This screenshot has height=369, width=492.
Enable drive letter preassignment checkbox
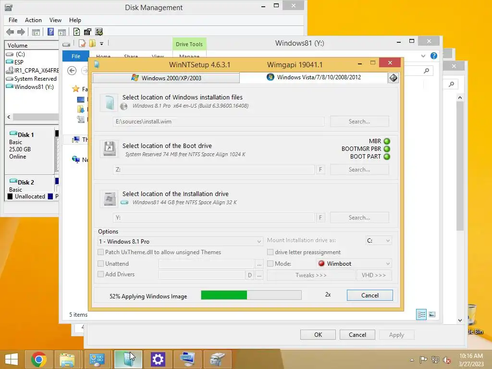(270, 252)
